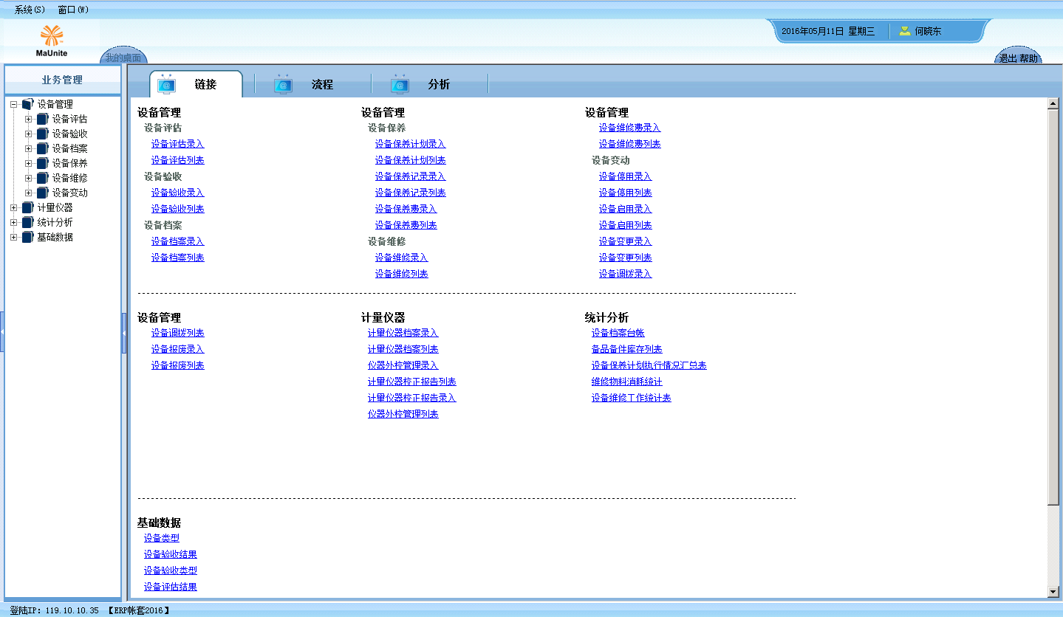Open the 系统(S) menu
Screen dimensions: 1063x617
point(30,10)
